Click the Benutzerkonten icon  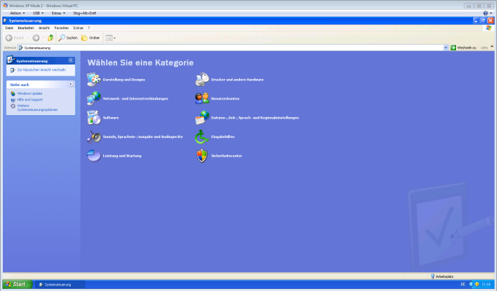click(202, 98)
